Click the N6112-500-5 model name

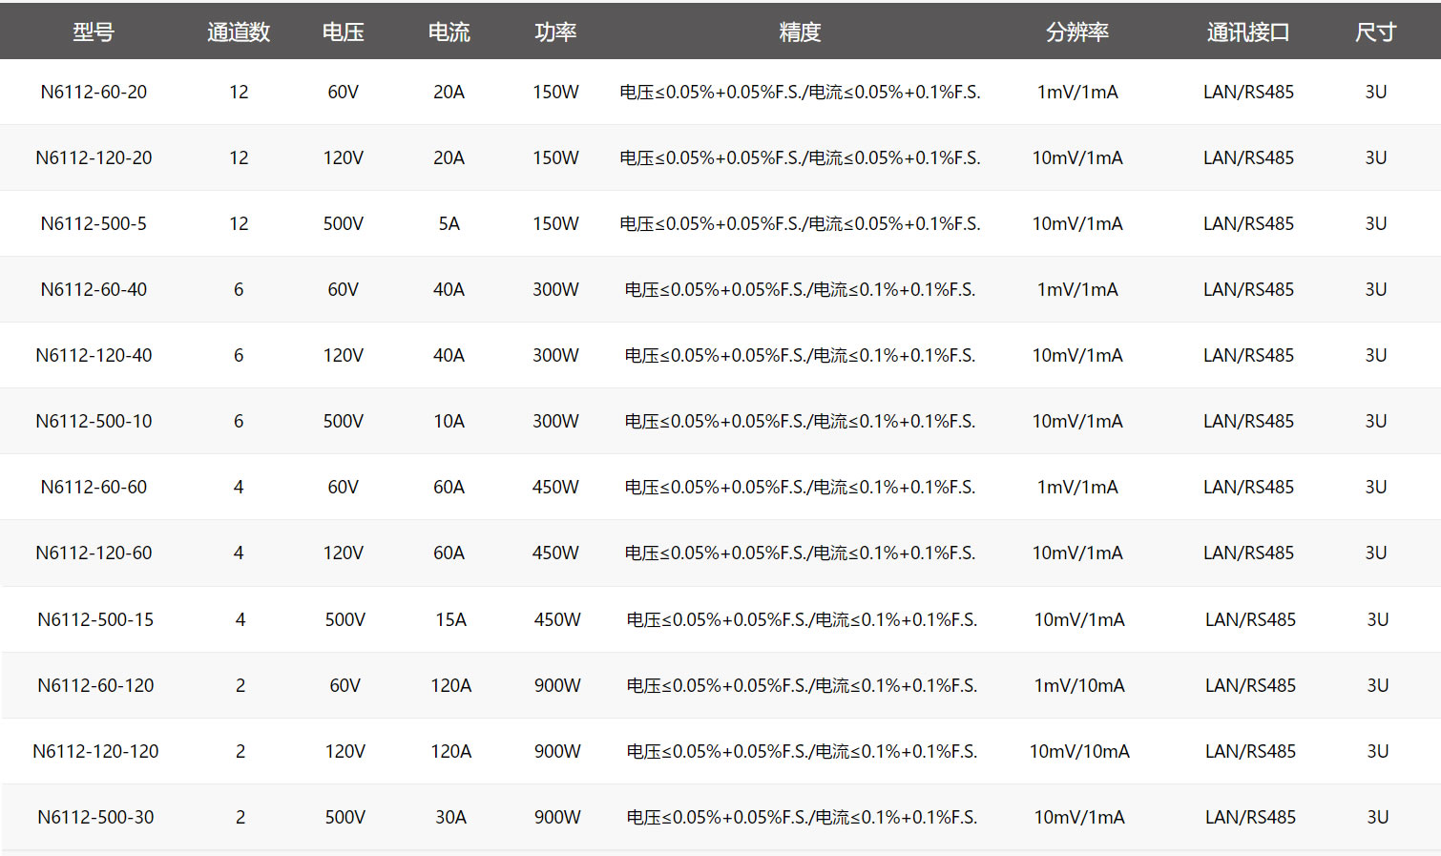[x=94, y=224]
